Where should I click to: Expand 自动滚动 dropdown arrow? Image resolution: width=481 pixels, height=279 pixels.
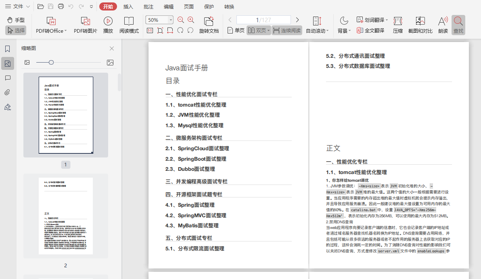(328, 31)
